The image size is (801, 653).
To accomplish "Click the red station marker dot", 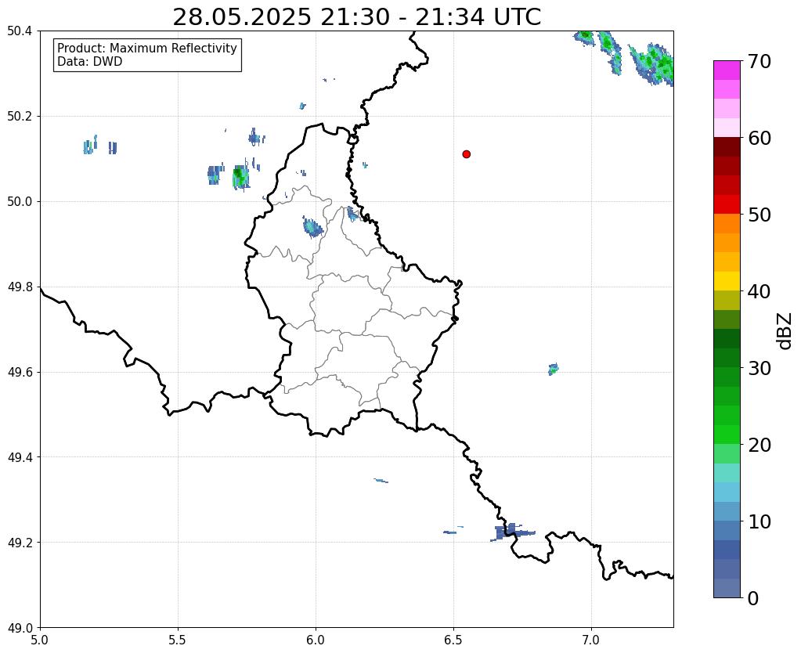I will (466, 154).
